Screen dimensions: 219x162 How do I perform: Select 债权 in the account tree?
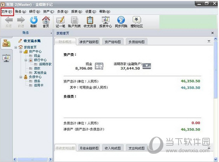[x=37, y=69]
